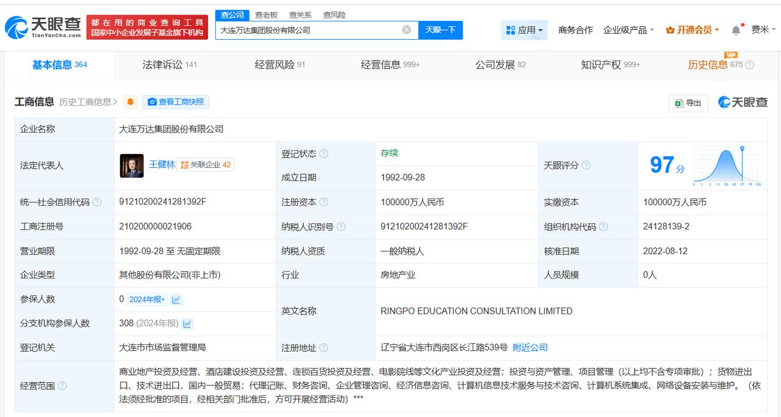Click the 存续 registration status value
The width and height of the screenshot is (781, 417).
pyautogui.click(x=389, y=153)
